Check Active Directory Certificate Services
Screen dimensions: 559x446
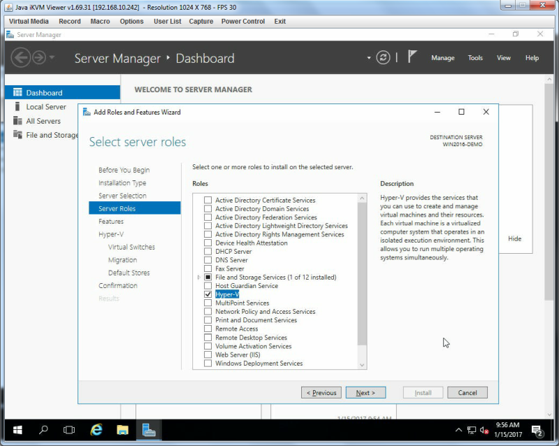(x=208, y=200)
